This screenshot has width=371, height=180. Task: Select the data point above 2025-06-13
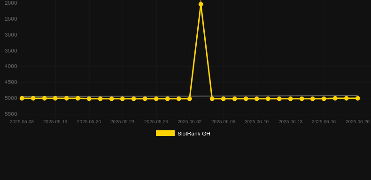pyautogui.click(x=290, y=99)
